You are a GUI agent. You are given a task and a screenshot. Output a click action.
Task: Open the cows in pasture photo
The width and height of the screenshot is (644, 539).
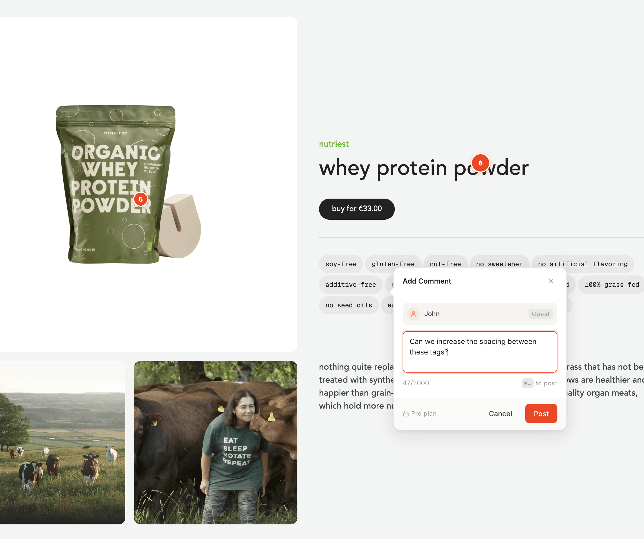pyautogui.click(x=63, y=442)
